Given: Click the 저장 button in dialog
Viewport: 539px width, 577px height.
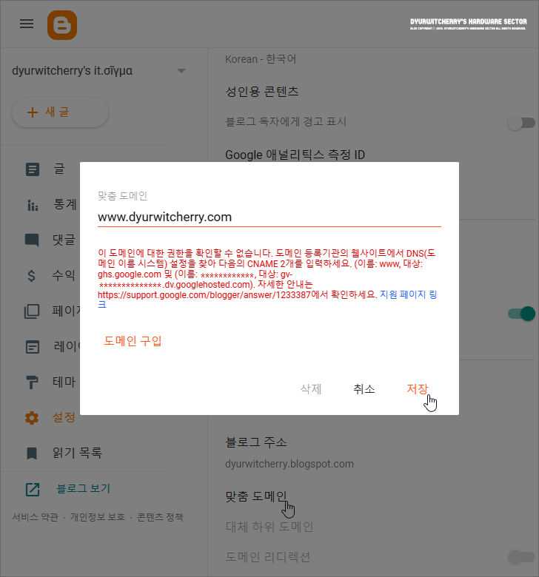Looking at the screenshot, I should [417, 389].
